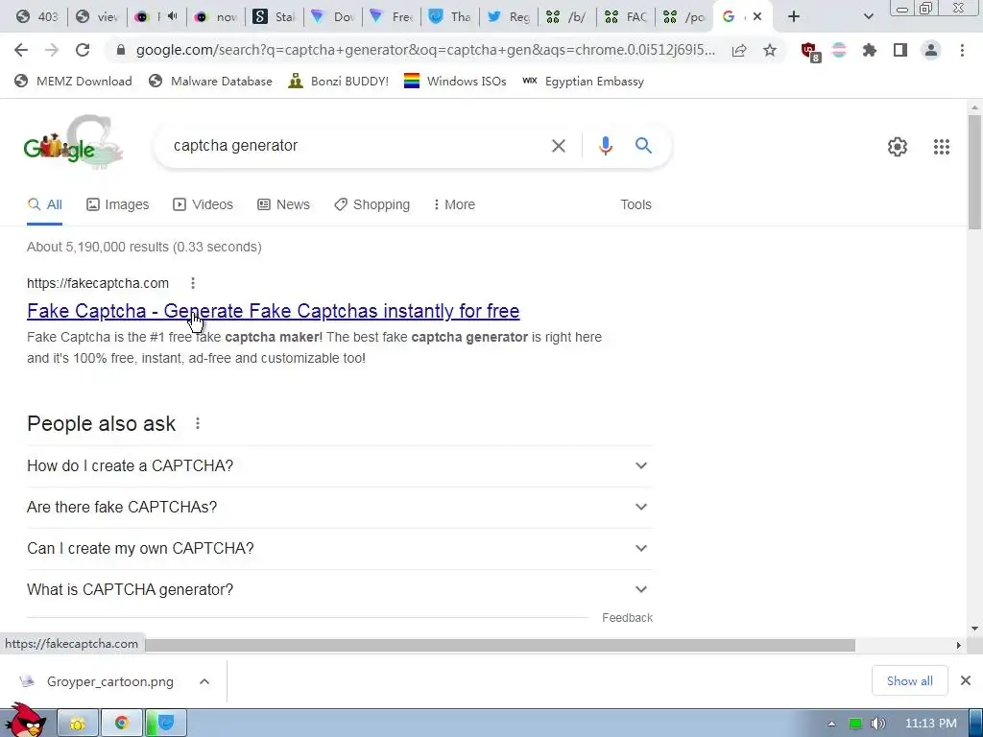Click the vertical page scrollbar
The height and width of the screenshot is (737, 983).
pos(974,172)
